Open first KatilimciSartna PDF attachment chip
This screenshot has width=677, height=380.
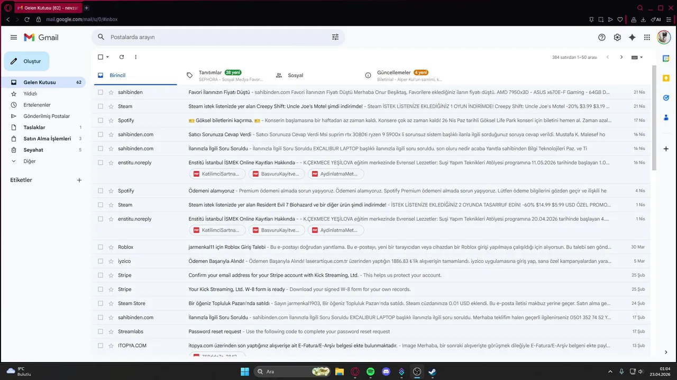click(x=217, y=174)
